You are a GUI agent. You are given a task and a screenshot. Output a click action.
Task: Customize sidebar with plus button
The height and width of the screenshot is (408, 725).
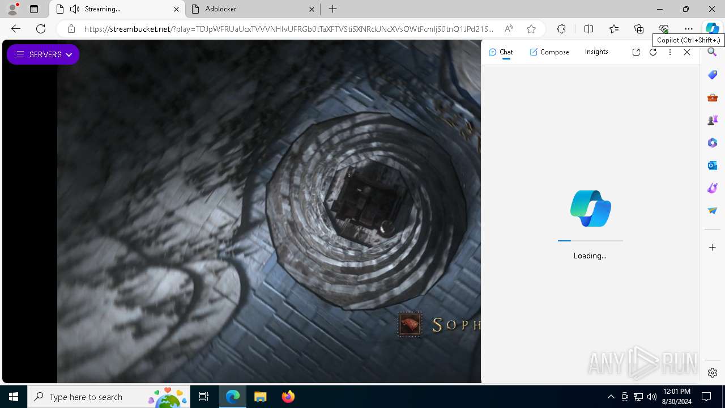pos(713,248)
